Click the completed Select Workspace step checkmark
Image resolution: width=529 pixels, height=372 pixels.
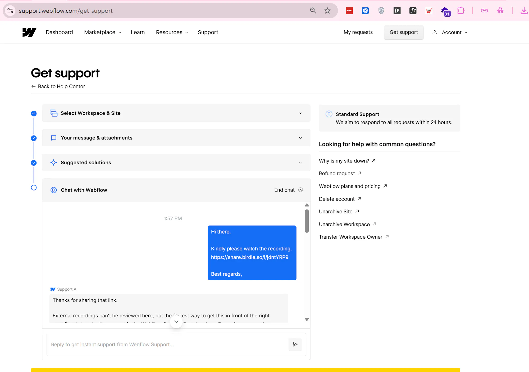34,114
